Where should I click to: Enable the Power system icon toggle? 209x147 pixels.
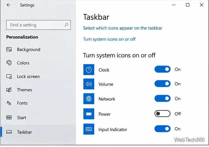[x=162, y=114]
